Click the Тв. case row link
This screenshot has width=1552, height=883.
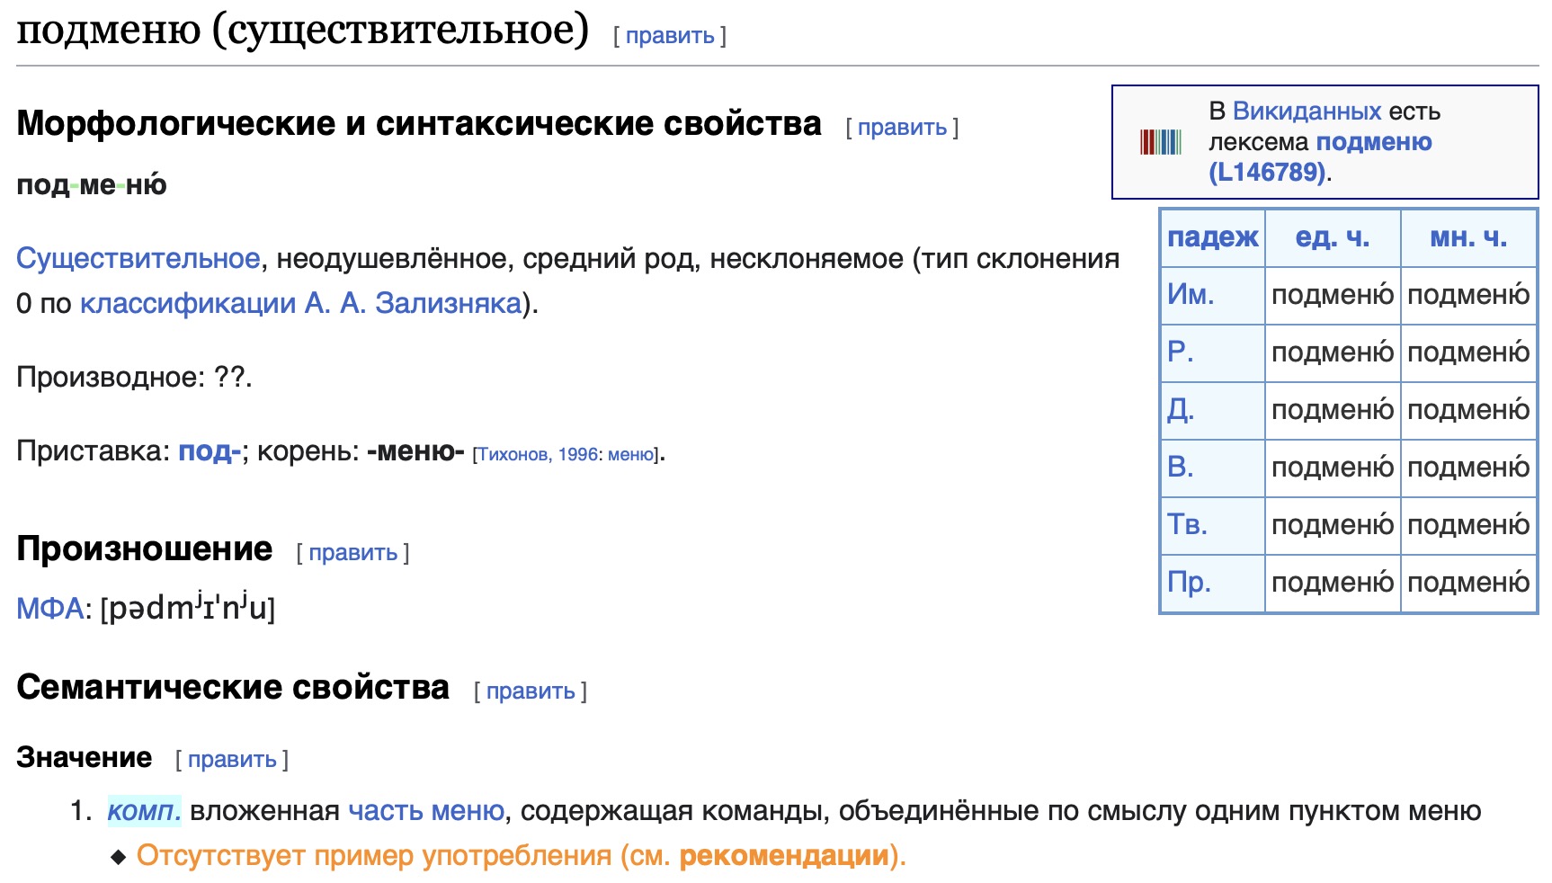coord(1186,525)
